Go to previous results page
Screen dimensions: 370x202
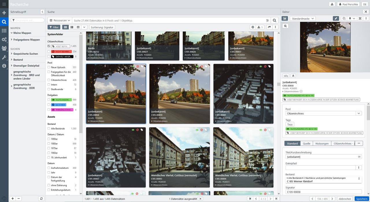(256, 199)
